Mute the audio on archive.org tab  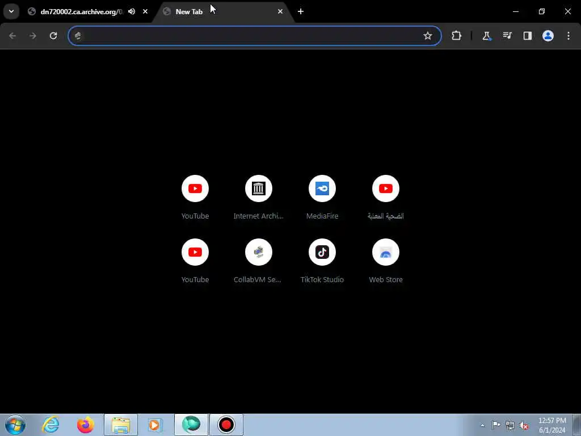click(x=132, y=11)
